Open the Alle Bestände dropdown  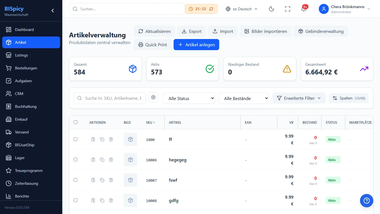pos(244,98)
